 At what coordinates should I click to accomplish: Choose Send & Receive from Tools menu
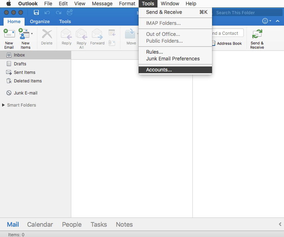click(x=175, y=12)
